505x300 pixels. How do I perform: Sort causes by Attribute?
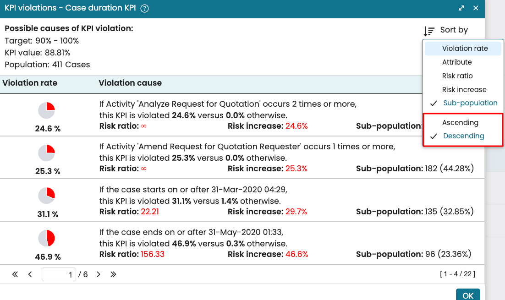457,62
